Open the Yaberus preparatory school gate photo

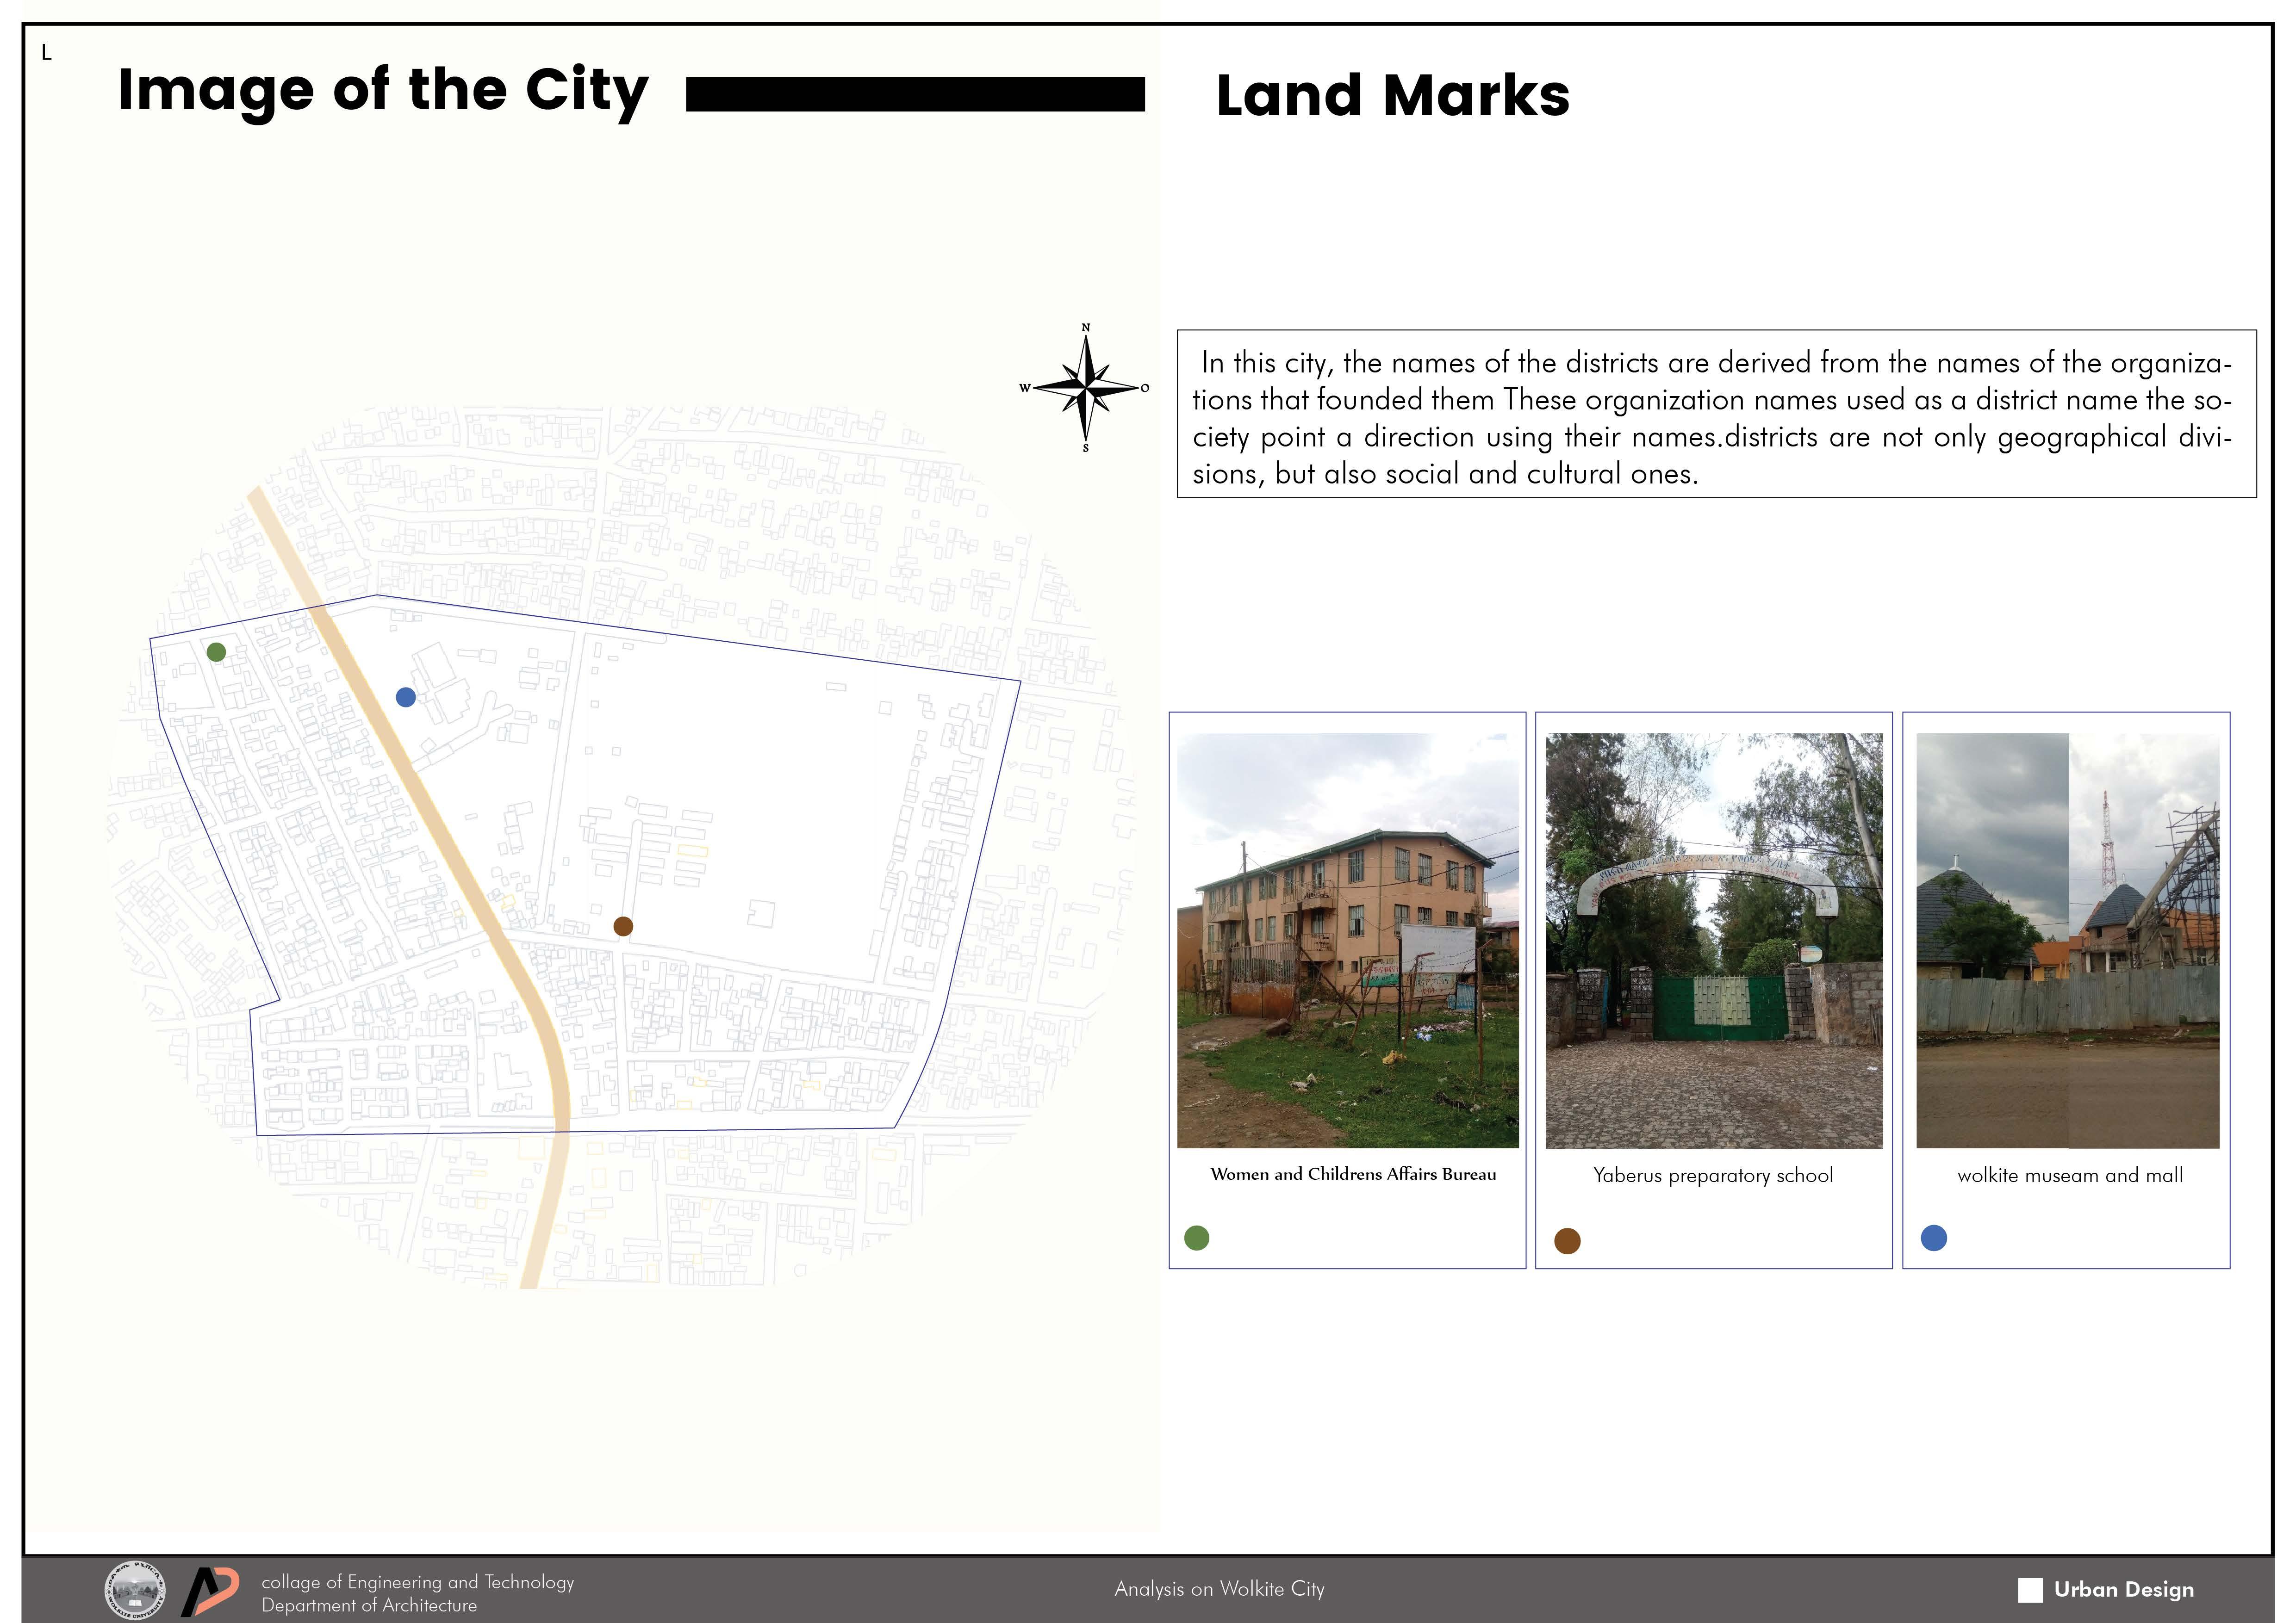pyautogui.click(x=1714, y=941)
